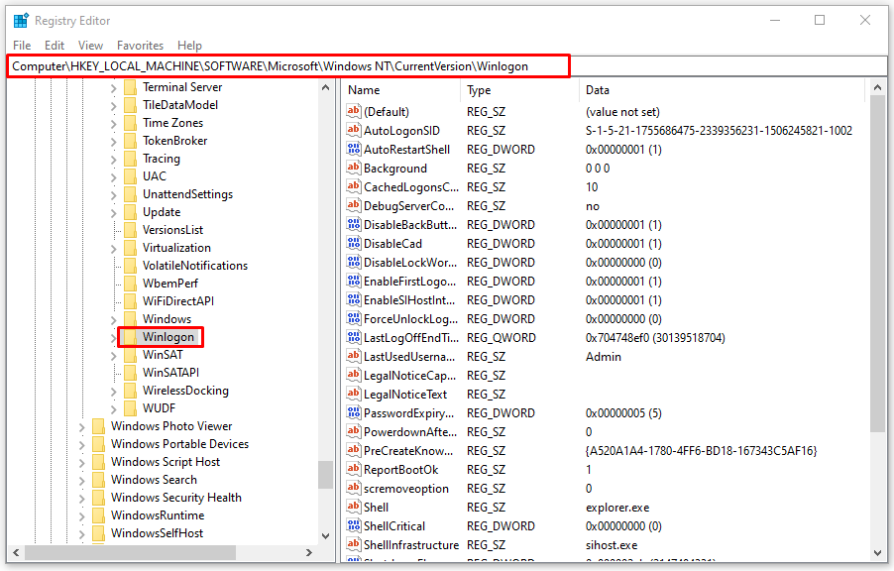Click the Shell string value icon
Viewport: 894px width, 571px height.
[354, 507]
